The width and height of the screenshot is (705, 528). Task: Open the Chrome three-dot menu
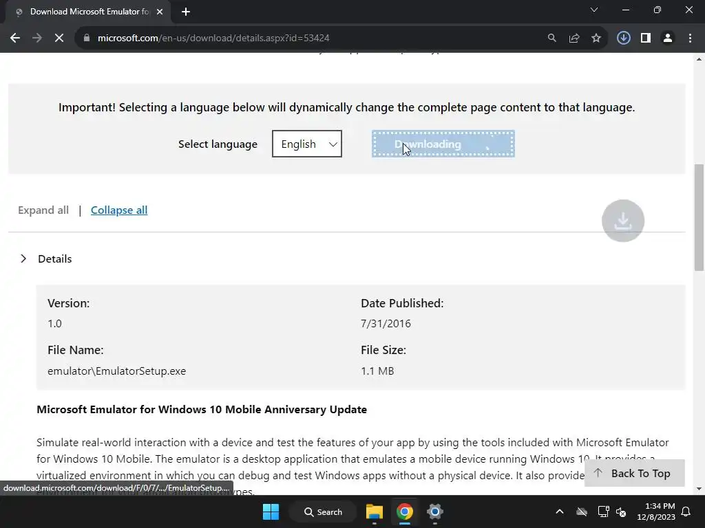[x=690, y=38]
